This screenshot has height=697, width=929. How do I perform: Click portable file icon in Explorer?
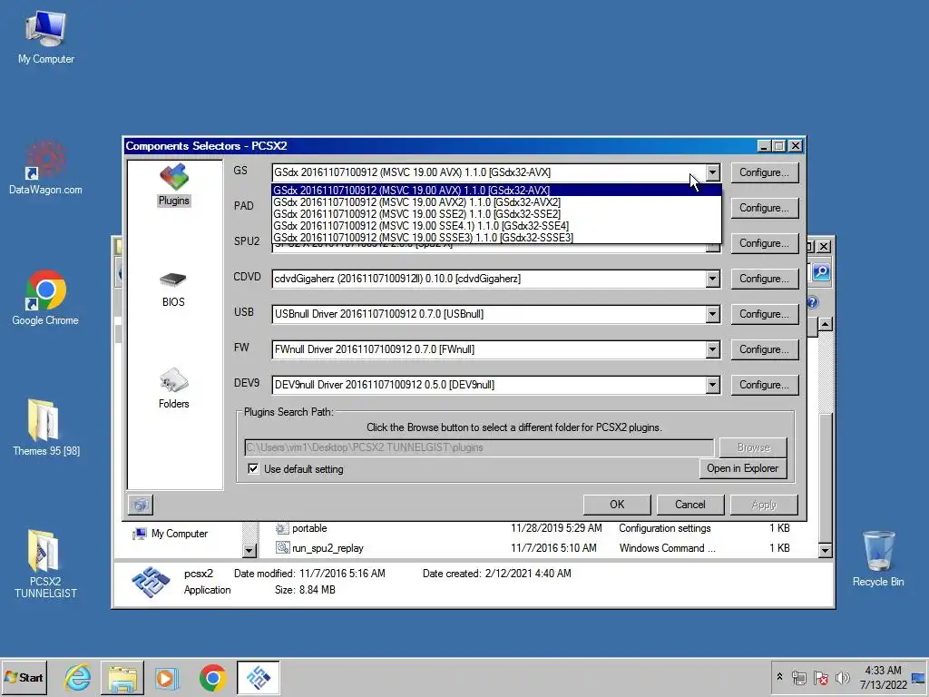tap(283, 528)
